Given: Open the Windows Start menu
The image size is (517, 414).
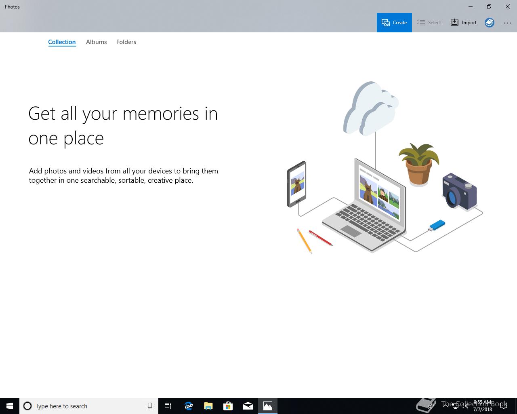Looking at the screenshot, I should click(x=10, y=406).
